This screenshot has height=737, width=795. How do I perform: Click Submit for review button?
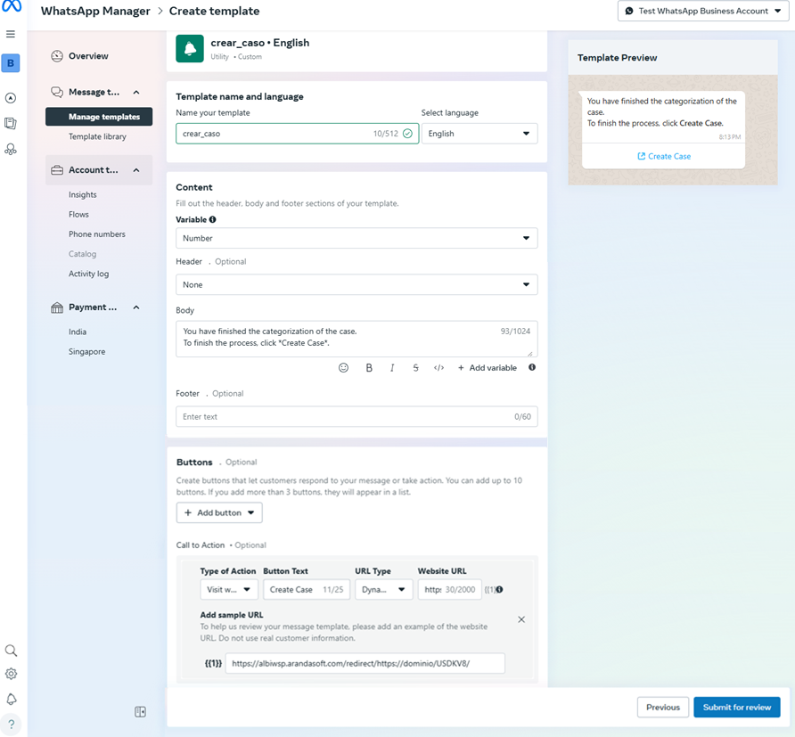tap(737, 707)
